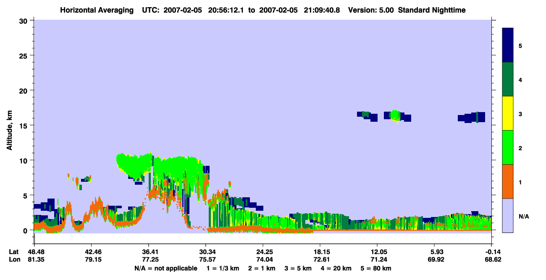Click the lavender N/A colorbar segment

click(x=508, y=215)
